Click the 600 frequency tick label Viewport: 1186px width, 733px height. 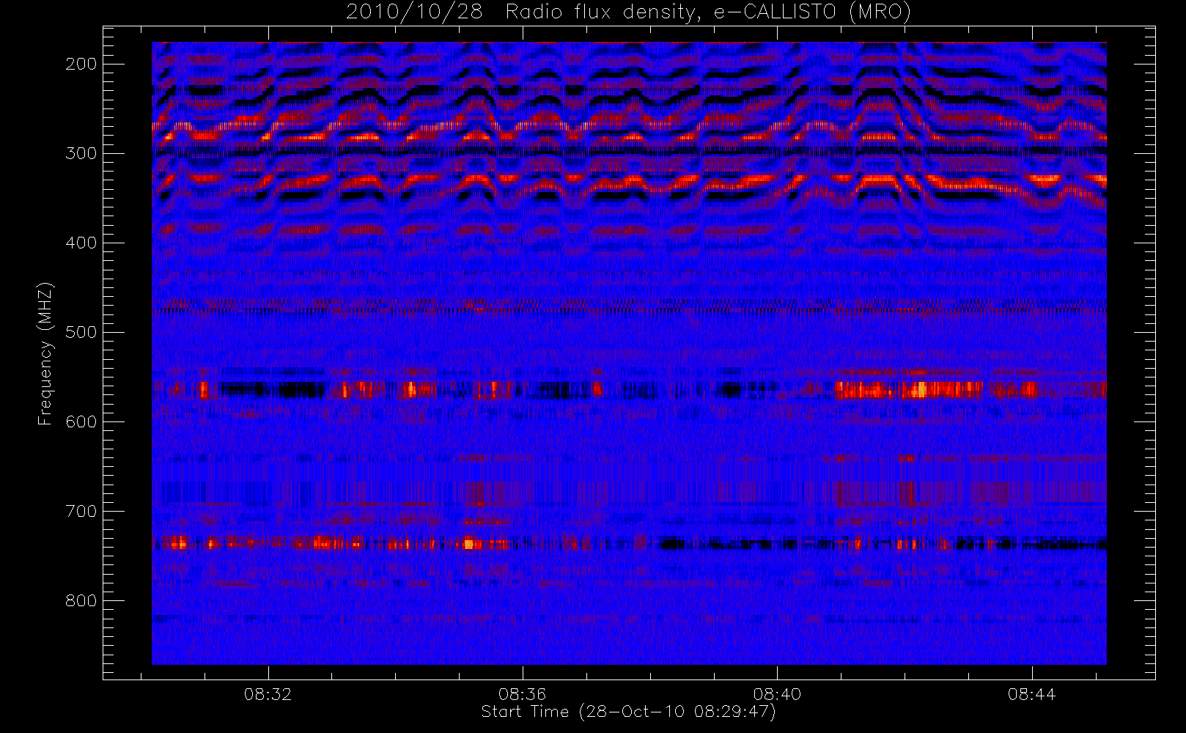click(x=81, y=421)
